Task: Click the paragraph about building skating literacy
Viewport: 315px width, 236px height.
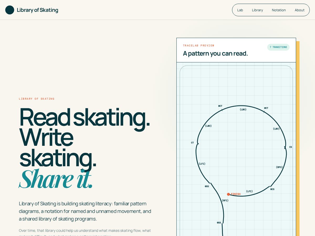Action: pos(85,211)
